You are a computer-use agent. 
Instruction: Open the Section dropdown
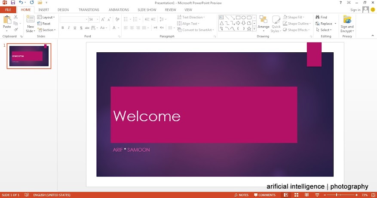tap(46, 30)
